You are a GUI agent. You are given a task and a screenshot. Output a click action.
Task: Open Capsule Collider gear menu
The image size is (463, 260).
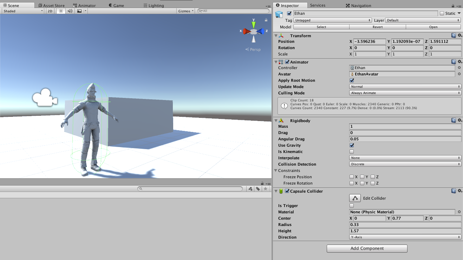(459, 191)
